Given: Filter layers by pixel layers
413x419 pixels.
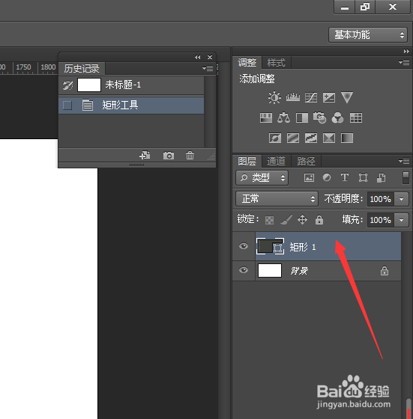Looking at the screenshot, I should 309,178.
